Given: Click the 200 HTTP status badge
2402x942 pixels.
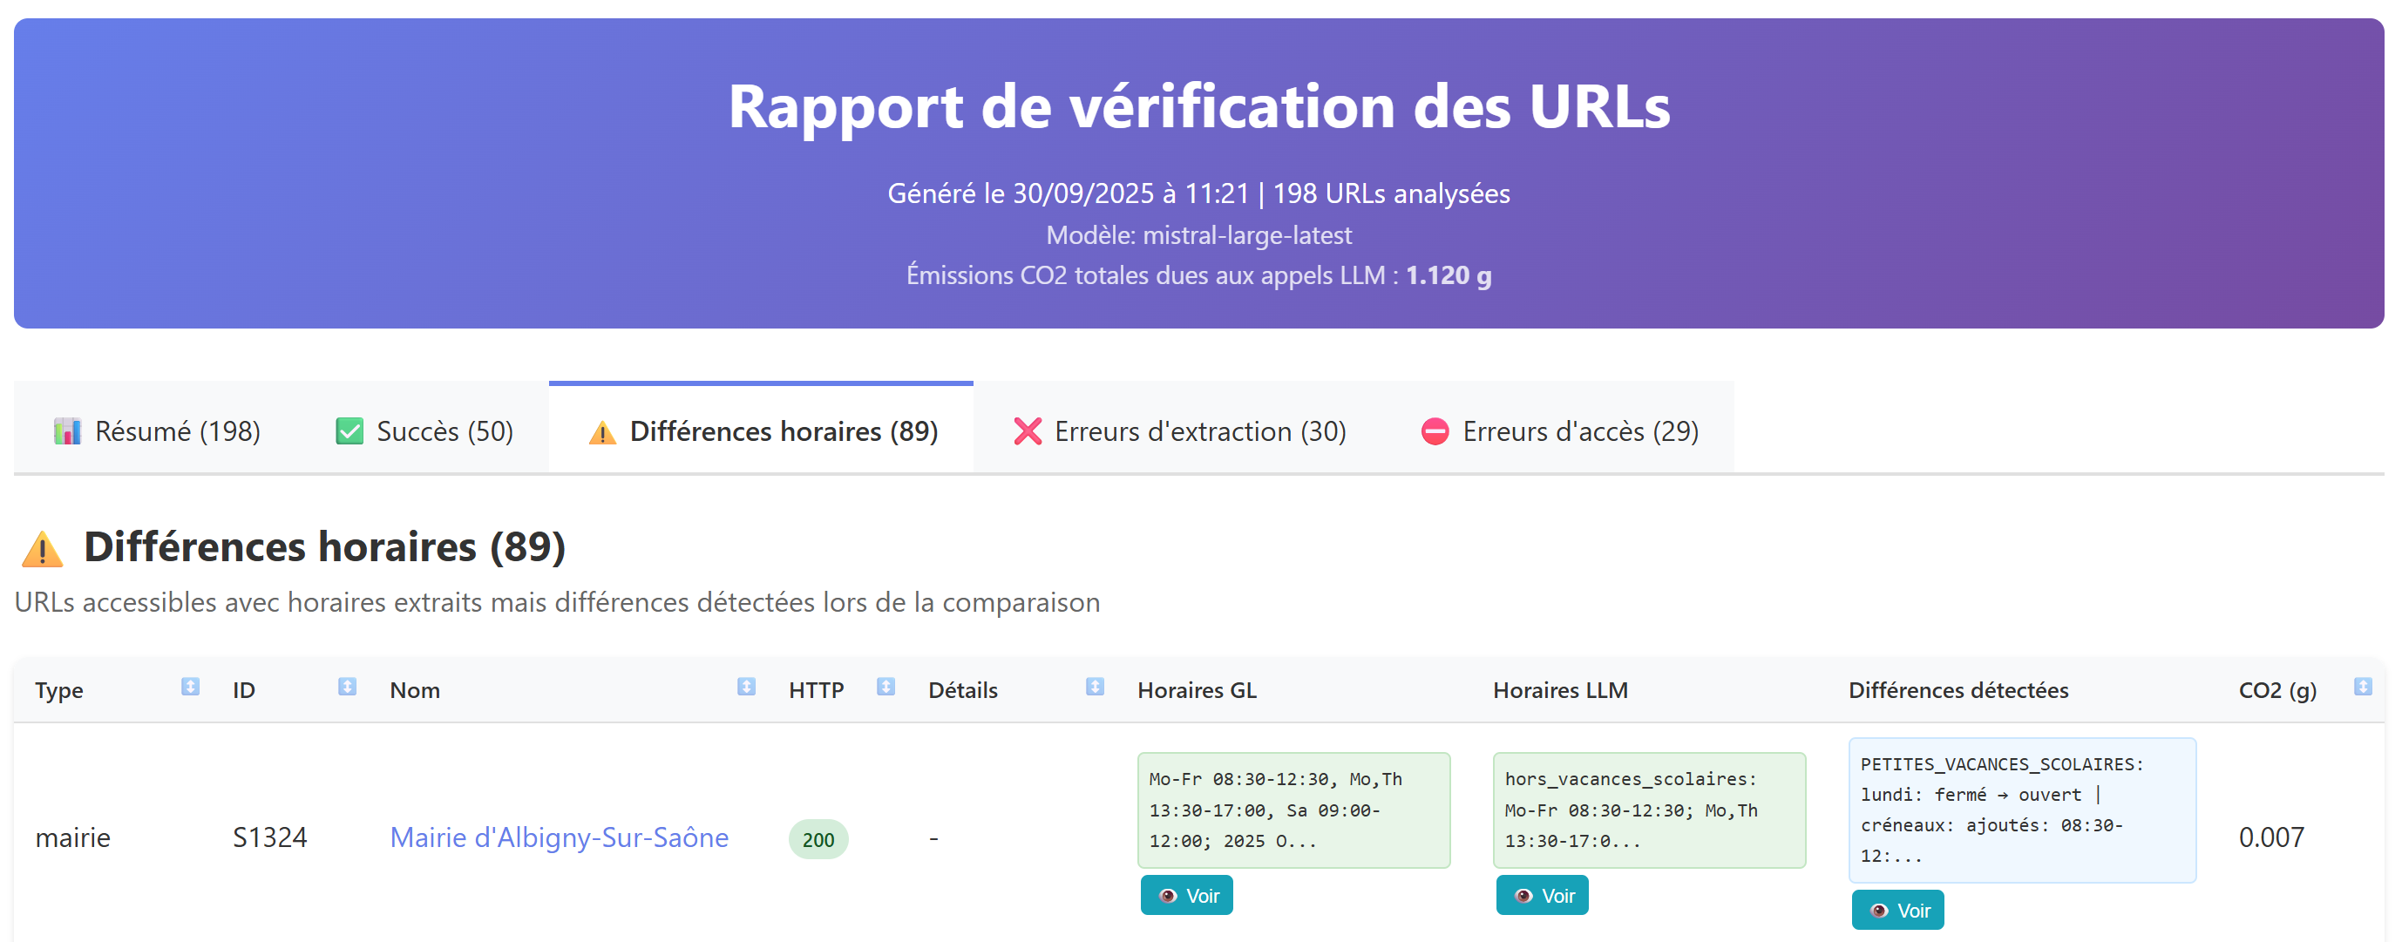Looking at the screenshot, I should tap(818, 839).
